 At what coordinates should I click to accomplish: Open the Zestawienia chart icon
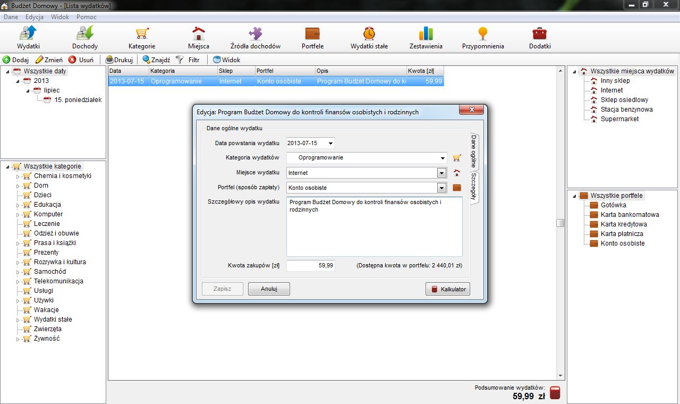point(426,33)
